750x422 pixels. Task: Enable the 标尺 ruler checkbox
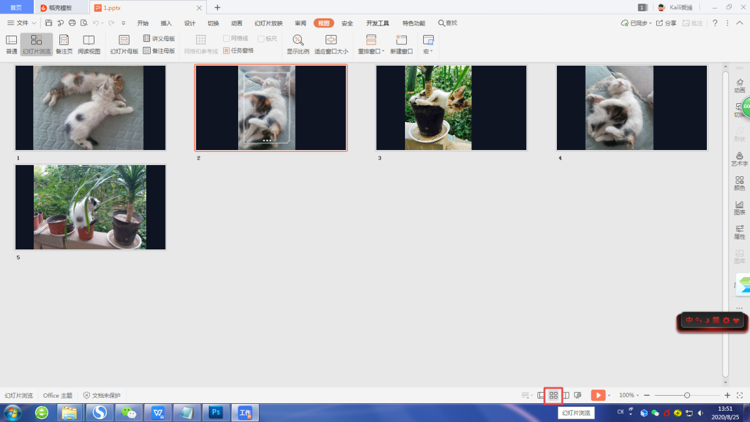261,39
